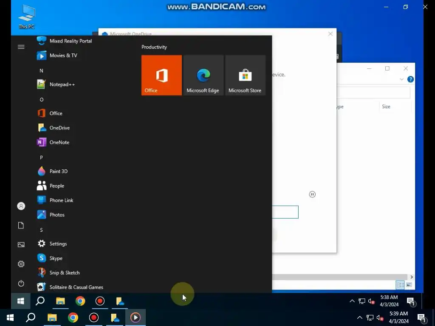Show hidden icons on outer system tray
The width and height of the screenshot is (435, 326).
[359, 318]
